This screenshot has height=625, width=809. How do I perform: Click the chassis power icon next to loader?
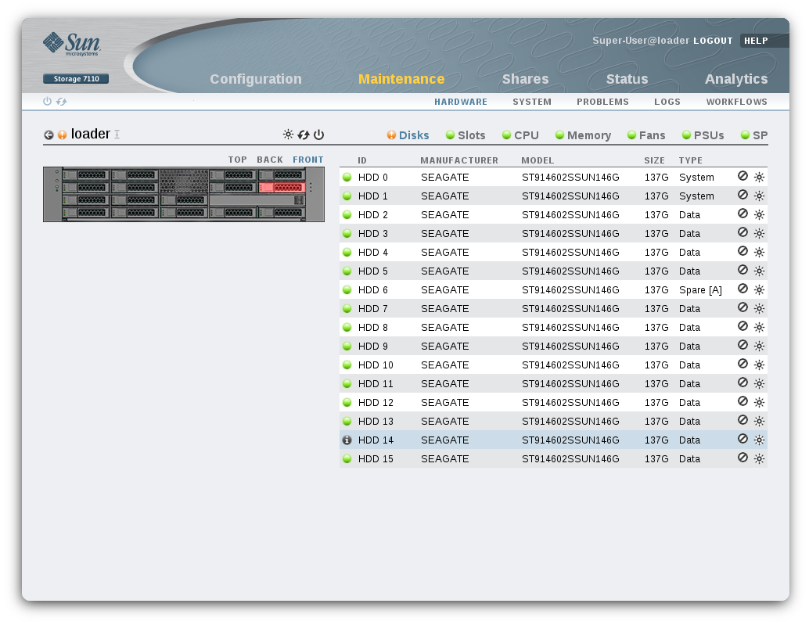tap(319, 135)
